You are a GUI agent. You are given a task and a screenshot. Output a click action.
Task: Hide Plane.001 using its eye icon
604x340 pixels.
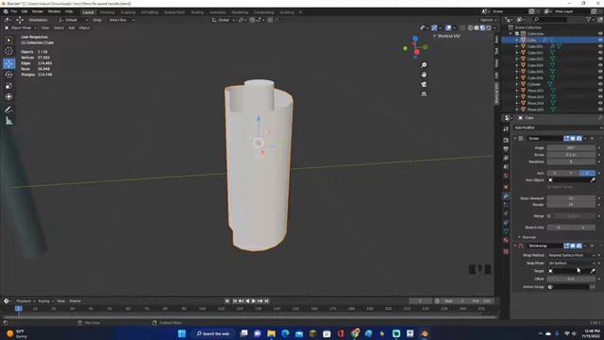click(600, 91)
